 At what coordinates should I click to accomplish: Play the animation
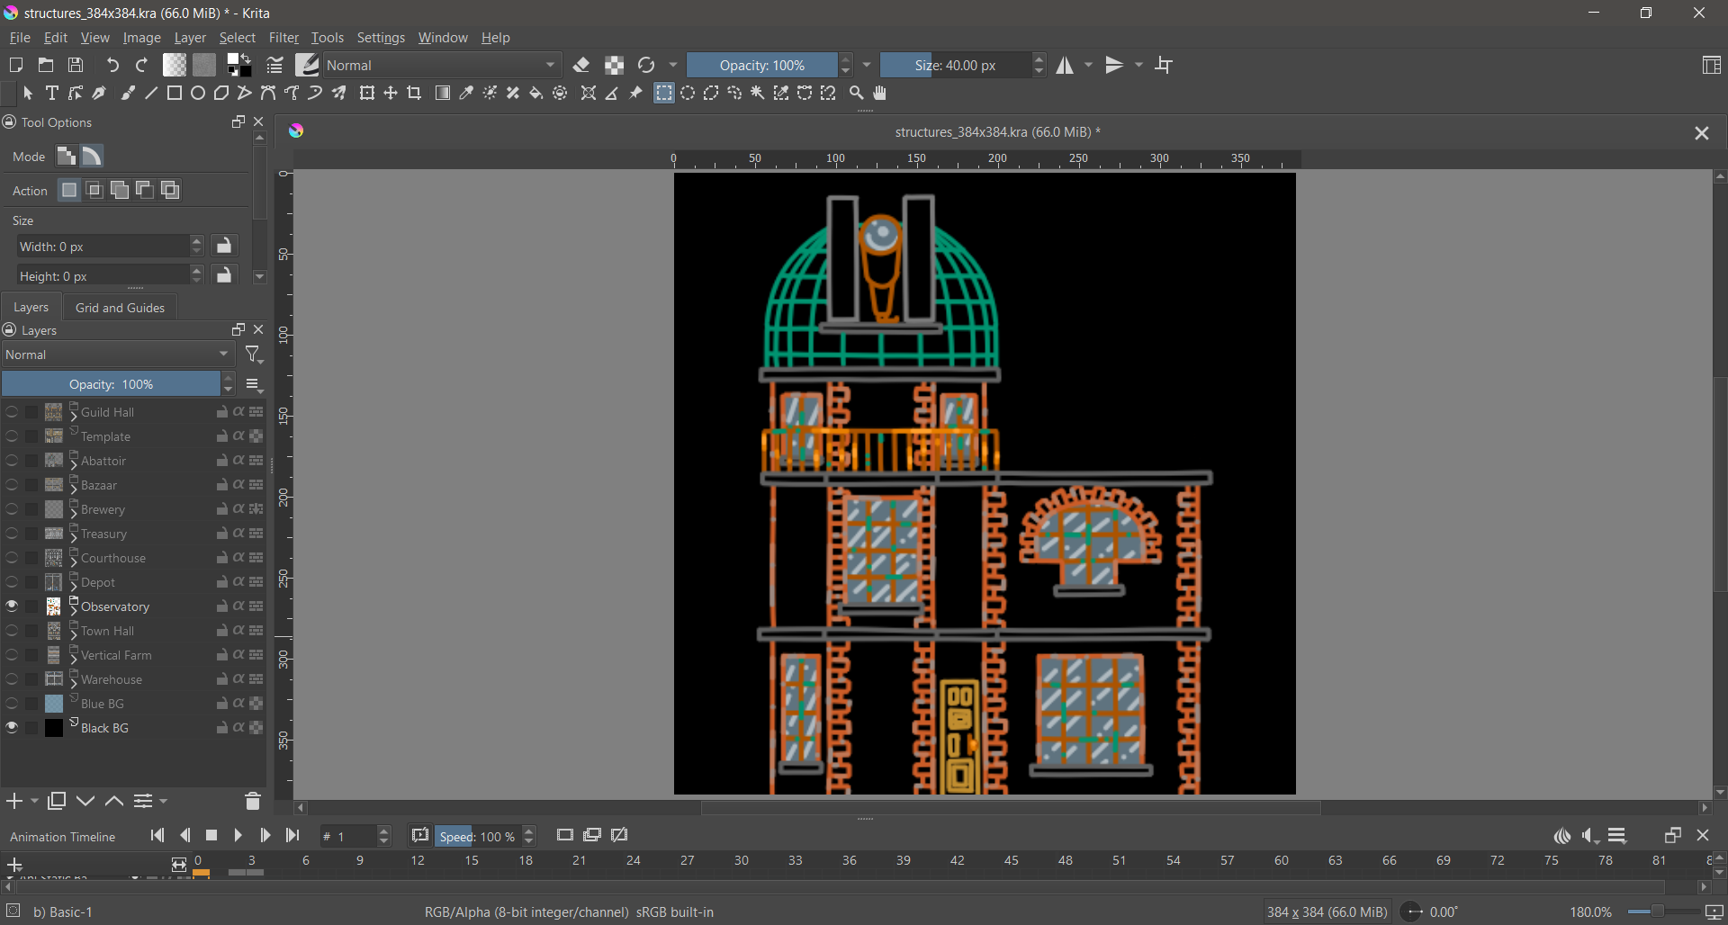tap(238, 836)
